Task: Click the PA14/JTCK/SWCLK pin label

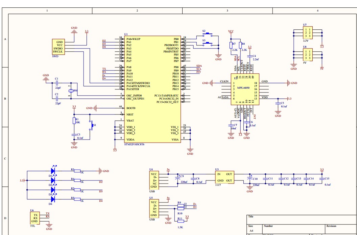Action: [x=138, y=86]
